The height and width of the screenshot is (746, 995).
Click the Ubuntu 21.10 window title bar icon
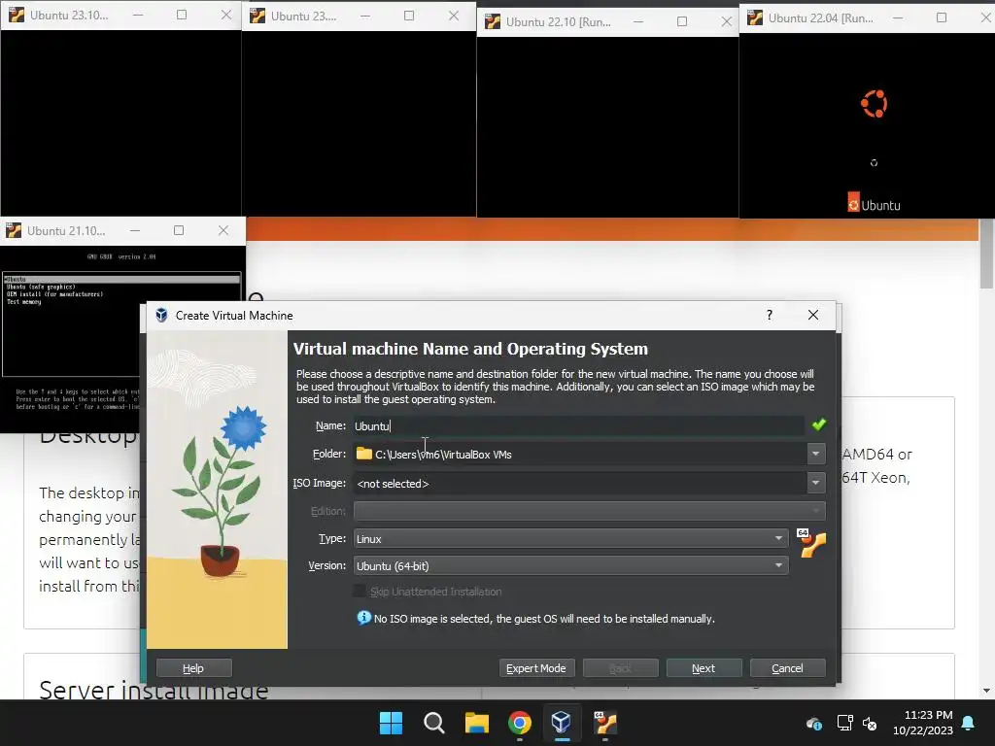point(14,231)
